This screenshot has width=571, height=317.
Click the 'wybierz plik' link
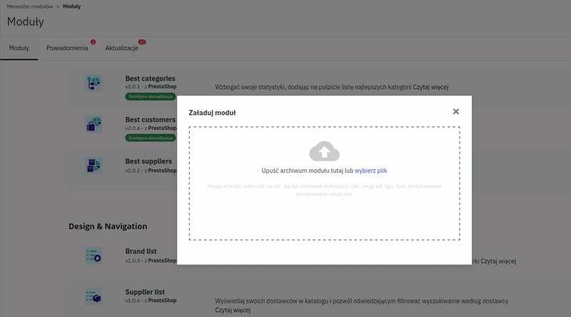pyautogui.click(x=370, y=171)
